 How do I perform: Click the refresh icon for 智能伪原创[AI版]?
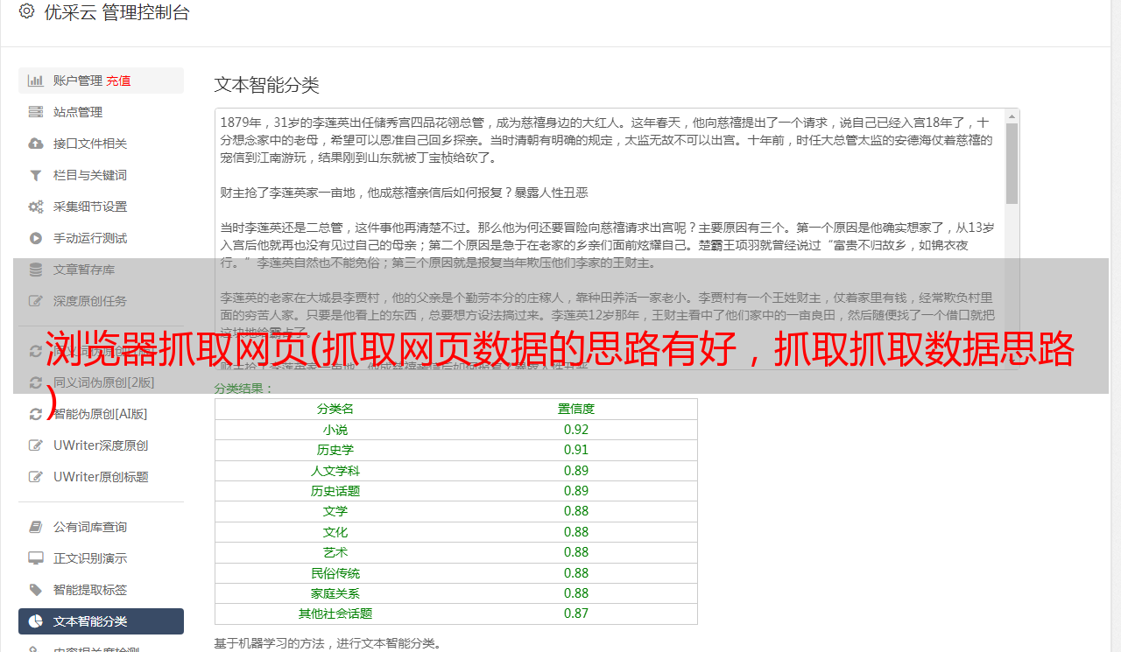[36, 414]
